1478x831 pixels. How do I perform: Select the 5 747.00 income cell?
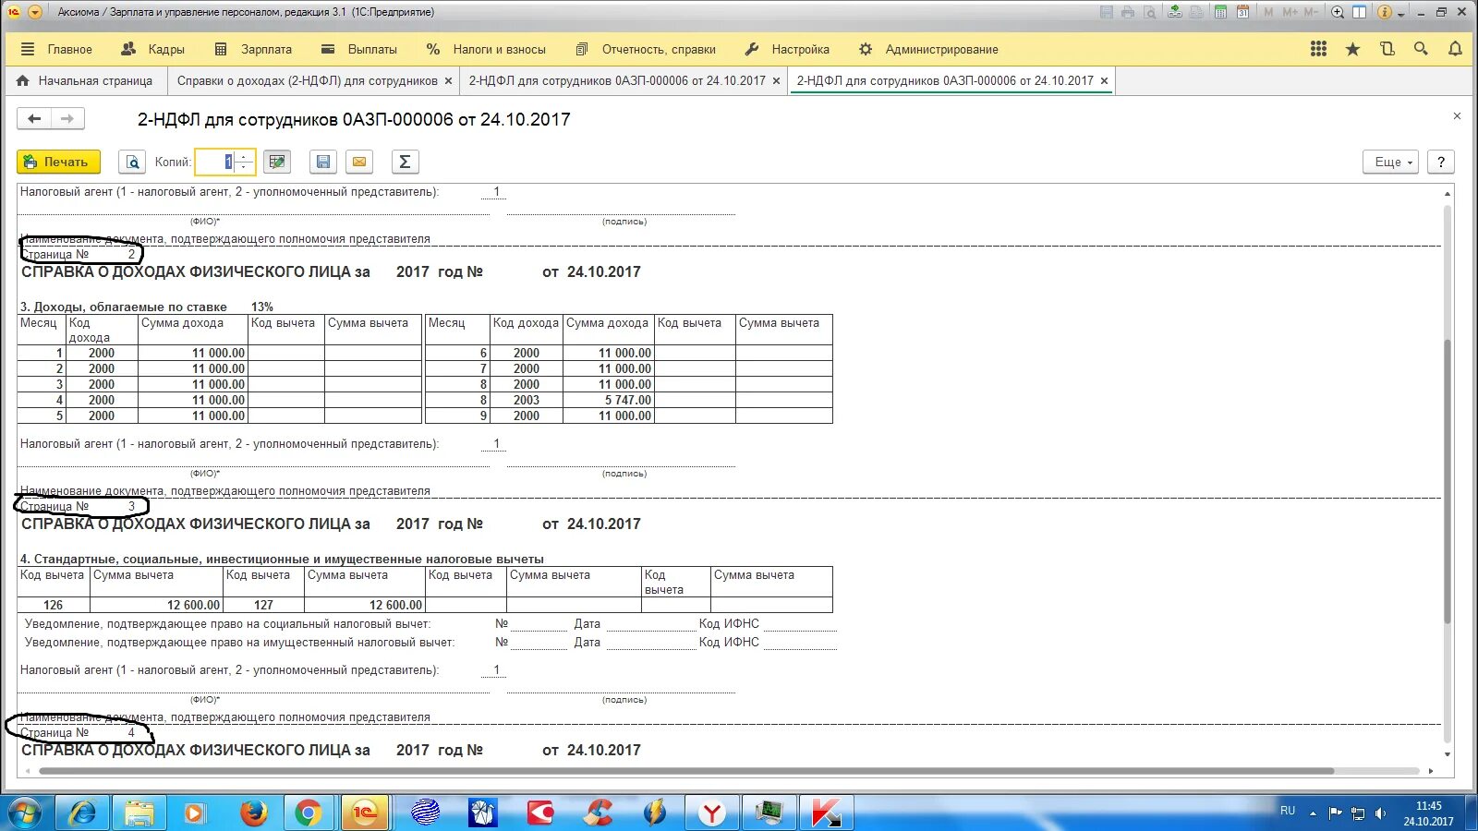pos(608,401)
